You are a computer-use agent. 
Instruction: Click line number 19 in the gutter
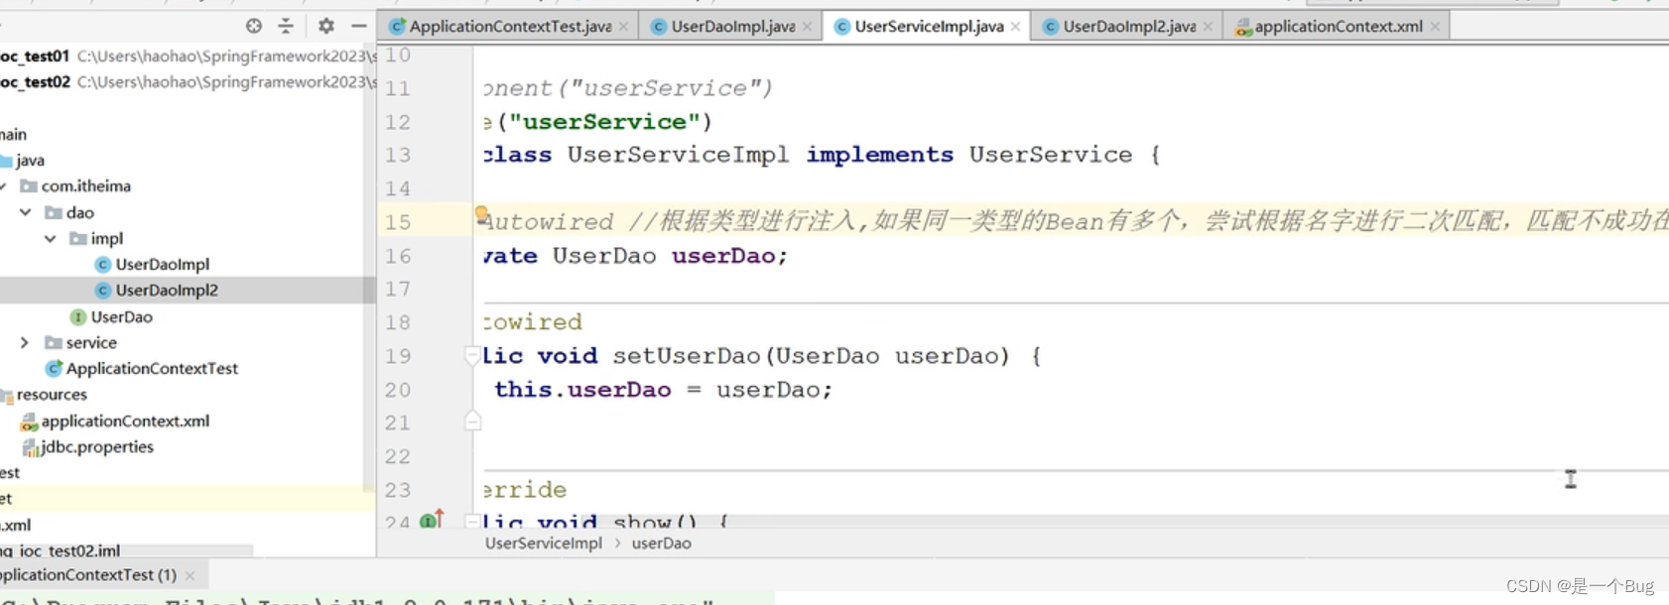tap(398, 356)
